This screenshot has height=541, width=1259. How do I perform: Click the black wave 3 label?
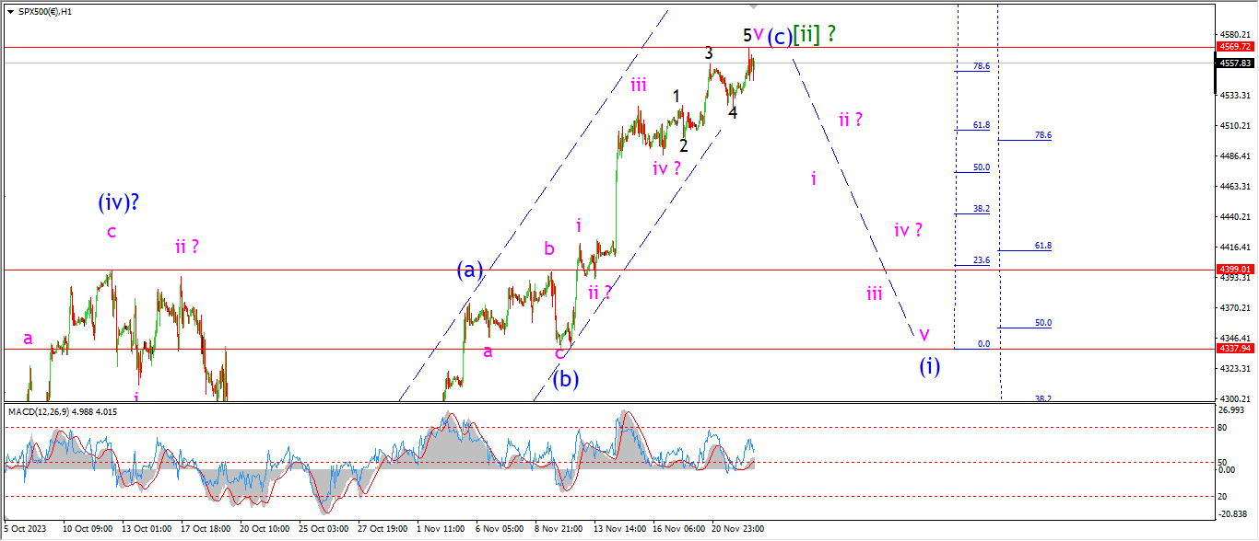pos(709,53)
